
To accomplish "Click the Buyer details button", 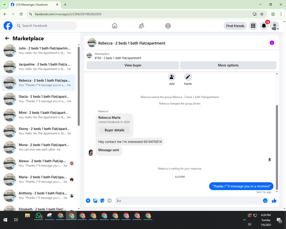I will pyautogui.click(x=114, y=130).
